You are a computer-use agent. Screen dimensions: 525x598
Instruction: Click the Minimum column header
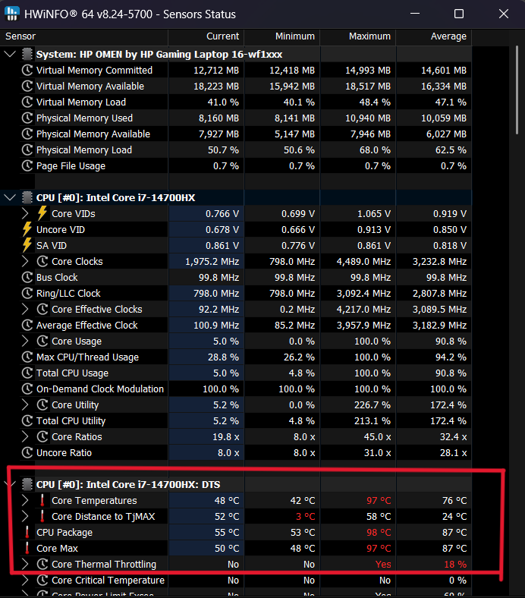(281, 36)
